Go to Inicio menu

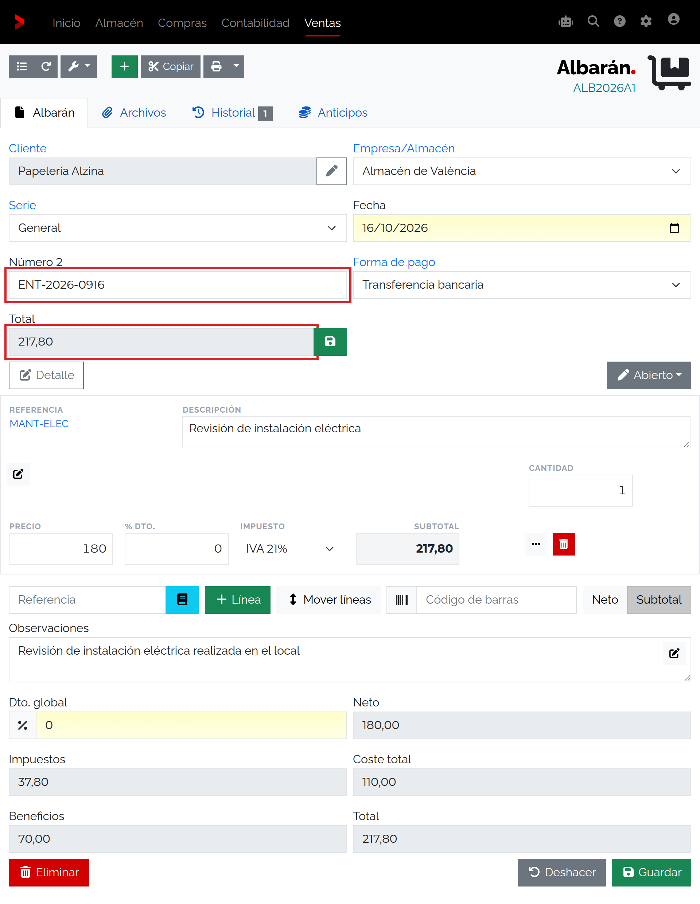point(66,23)
